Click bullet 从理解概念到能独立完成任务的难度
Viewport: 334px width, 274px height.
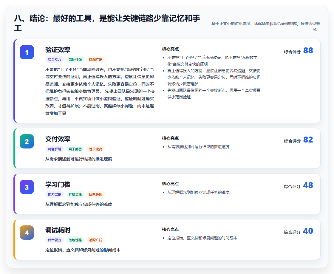point(198,192)
